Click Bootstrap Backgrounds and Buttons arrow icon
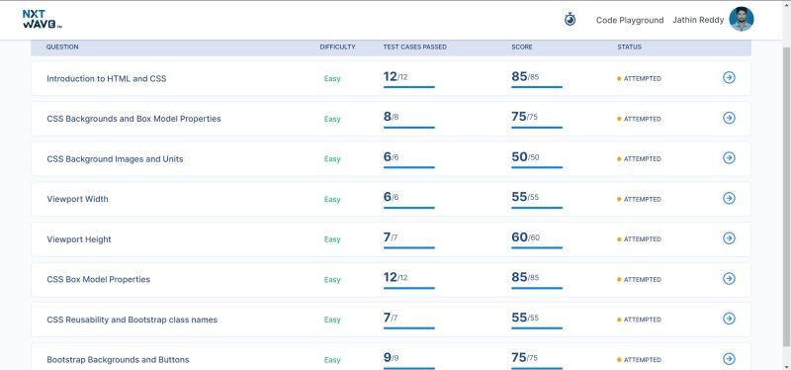 click(729, 359)
